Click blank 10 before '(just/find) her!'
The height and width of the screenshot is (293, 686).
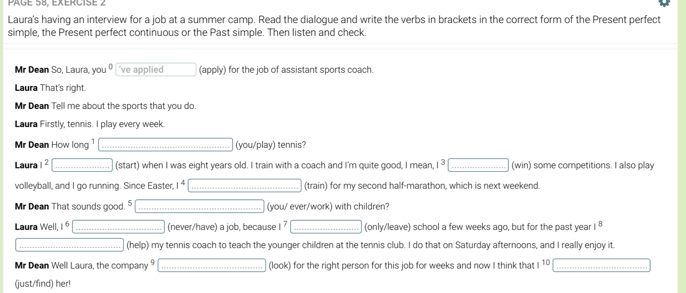click(x=601, y=265)
